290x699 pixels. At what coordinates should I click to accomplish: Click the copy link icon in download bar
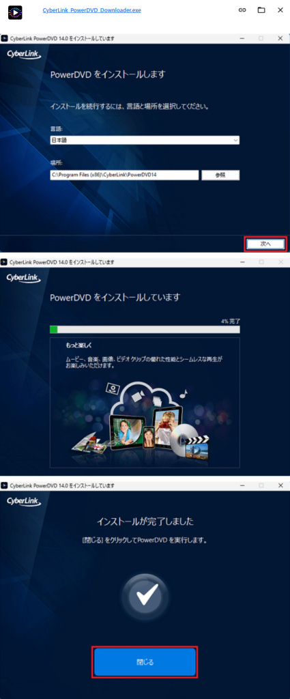coord(242,10)
